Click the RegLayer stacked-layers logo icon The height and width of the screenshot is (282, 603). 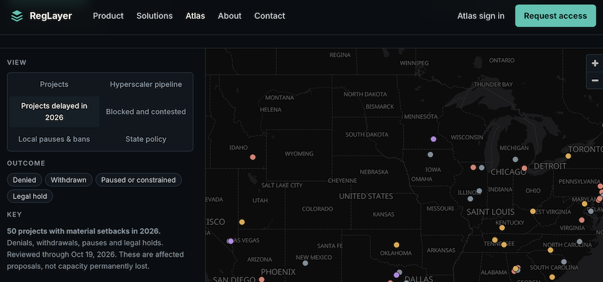point(17,16)
